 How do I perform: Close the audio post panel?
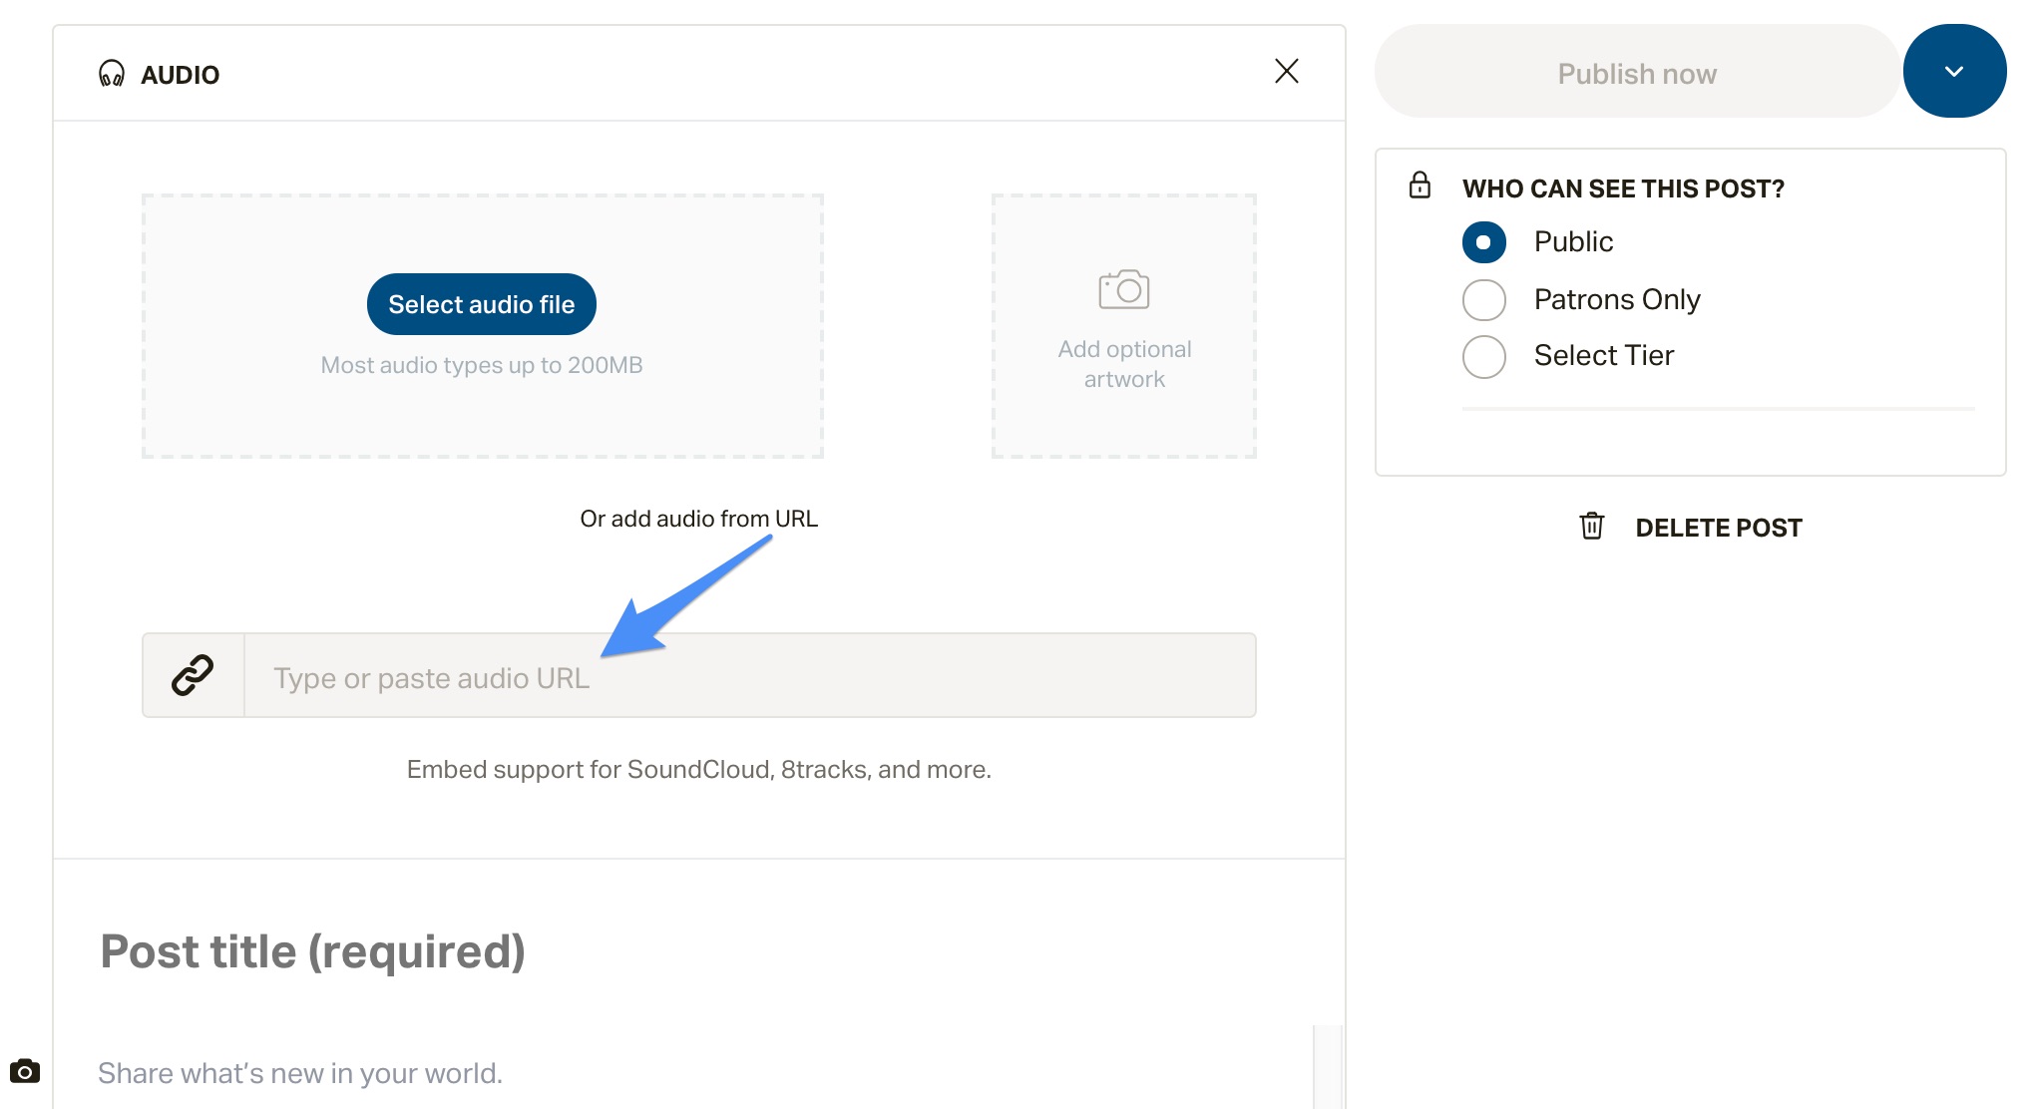[x=1287, y=71]
